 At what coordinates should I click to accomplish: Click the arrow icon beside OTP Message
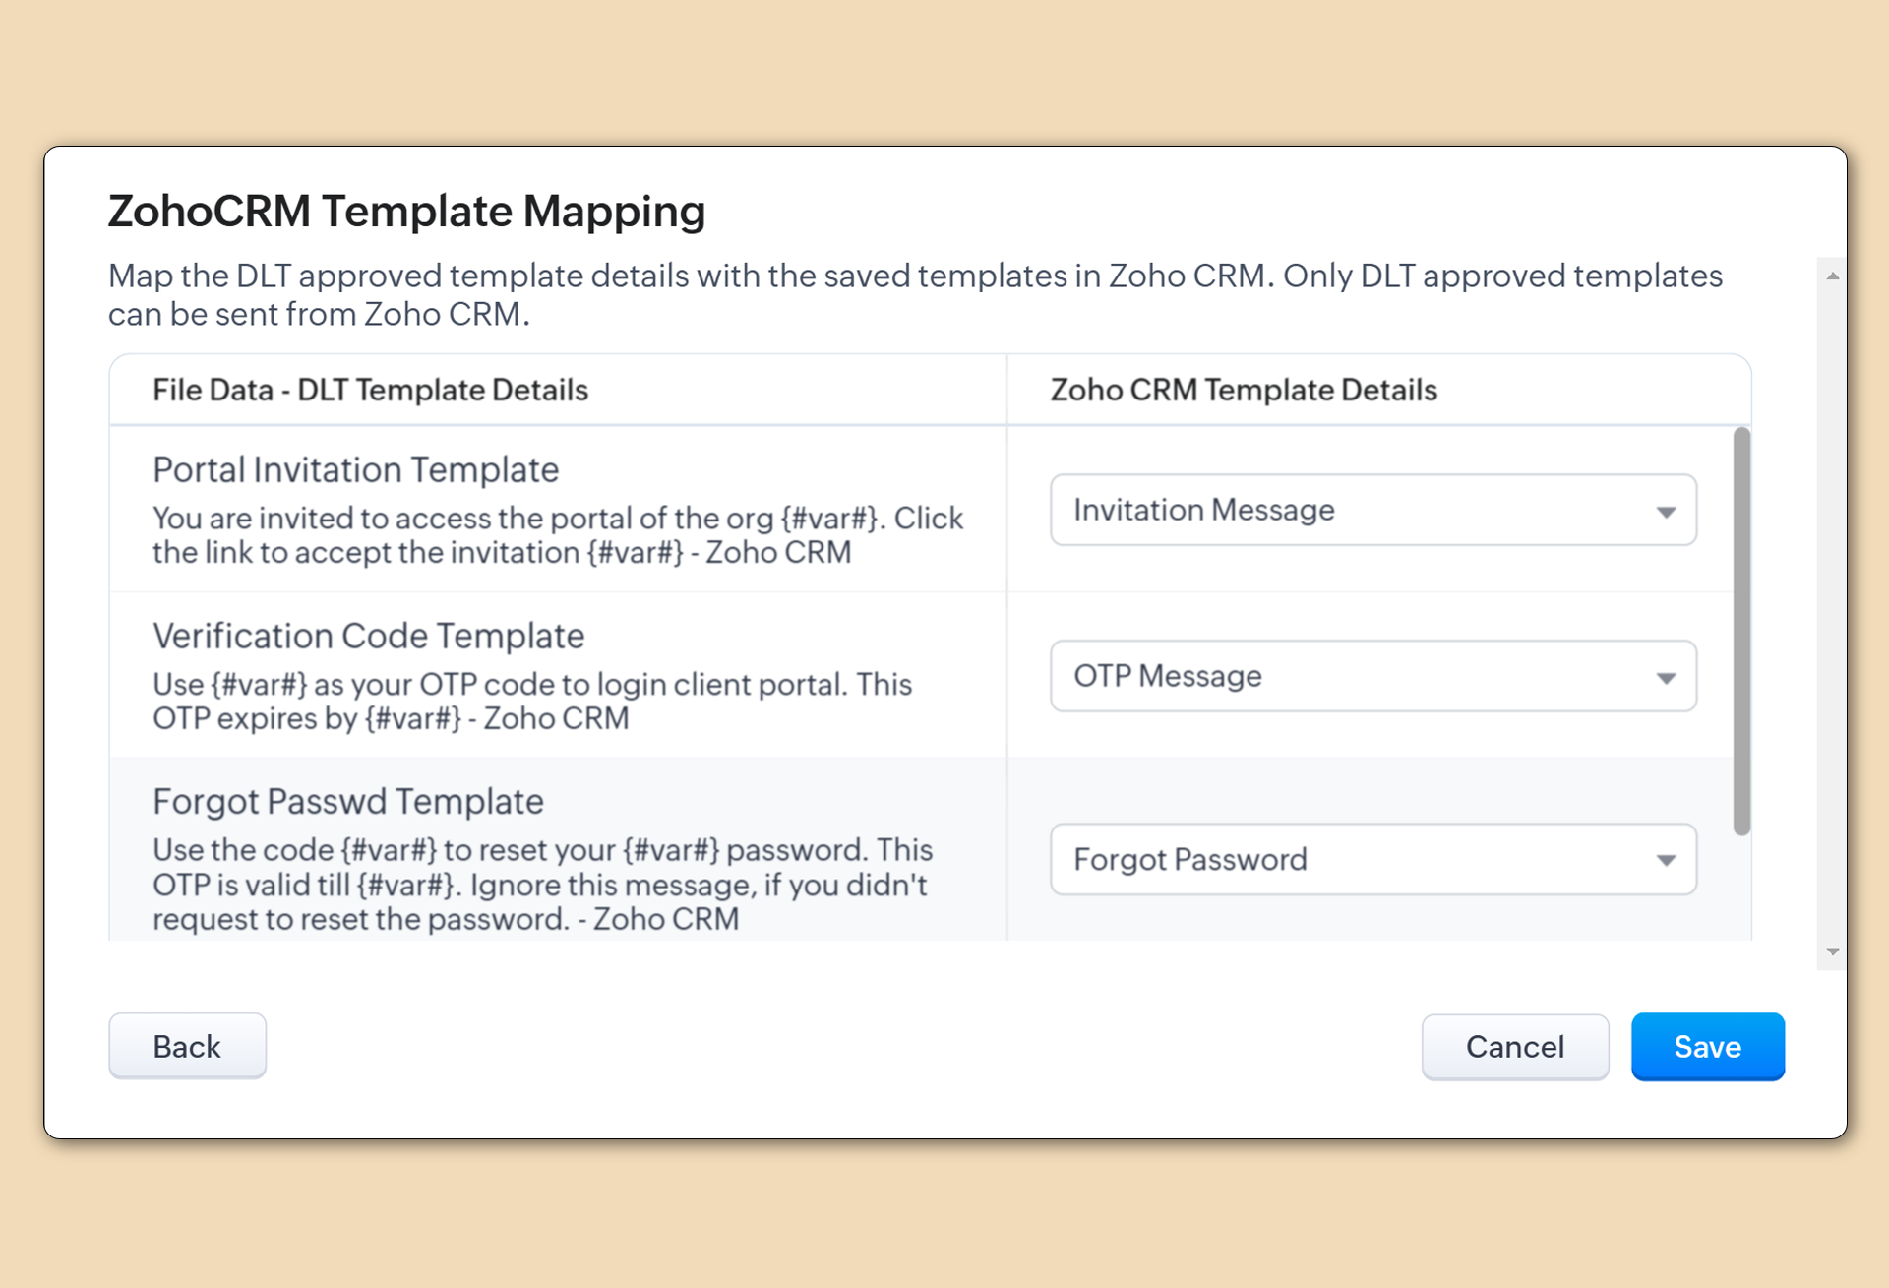[x=1666, y=678]
